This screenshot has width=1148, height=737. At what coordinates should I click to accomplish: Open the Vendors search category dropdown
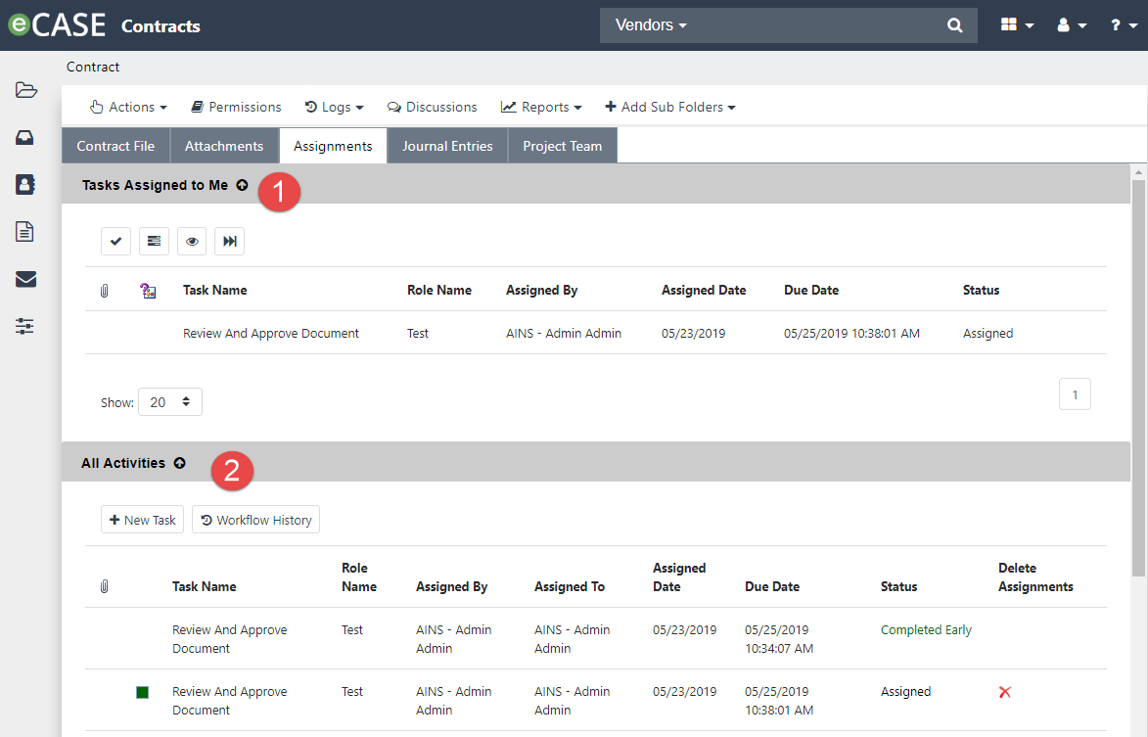[651, 24]
